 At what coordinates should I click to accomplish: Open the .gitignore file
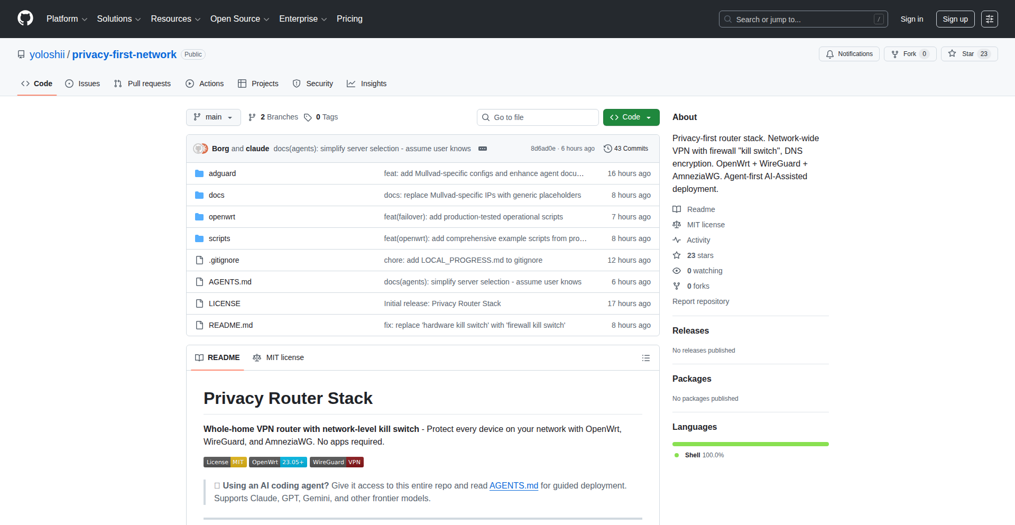point(224,260)
